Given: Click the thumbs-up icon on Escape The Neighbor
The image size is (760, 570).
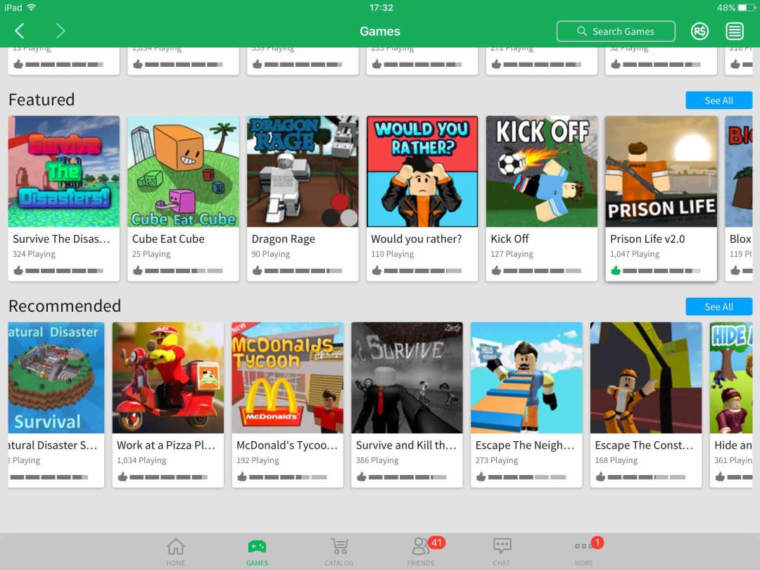Looking at the screenshot, I should 481,476.
